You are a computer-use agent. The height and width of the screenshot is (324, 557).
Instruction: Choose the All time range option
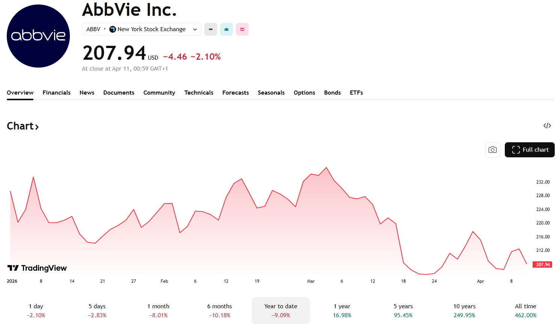525,310
